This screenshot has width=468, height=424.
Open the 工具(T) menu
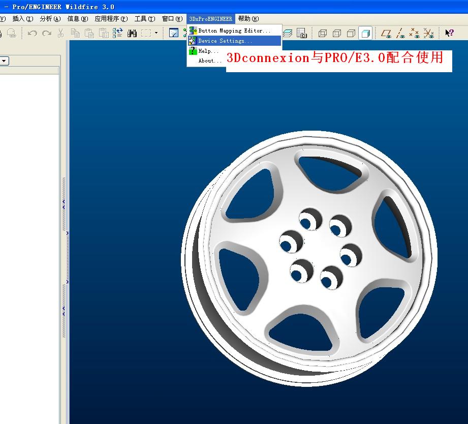[x=145, y=19]
